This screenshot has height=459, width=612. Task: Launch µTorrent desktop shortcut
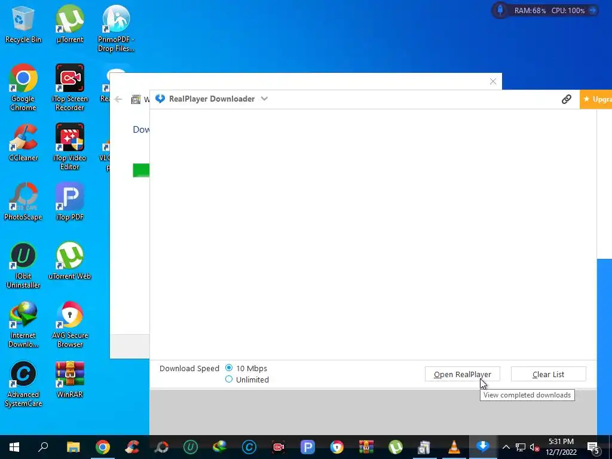coord(69,25)
